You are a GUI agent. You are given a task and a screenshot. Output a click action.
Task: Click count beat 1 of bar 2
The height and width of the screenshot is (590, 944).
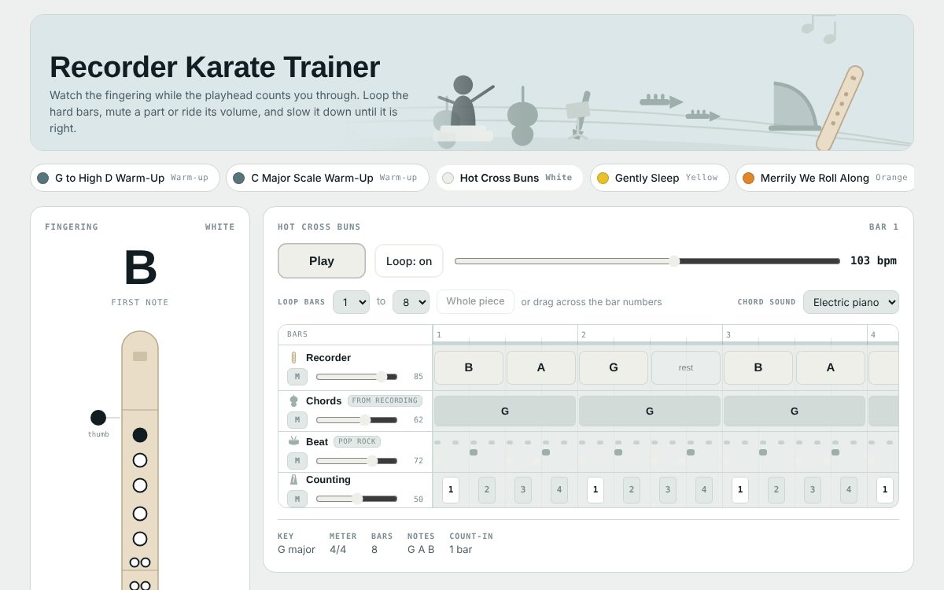click(x=596, y=490)
